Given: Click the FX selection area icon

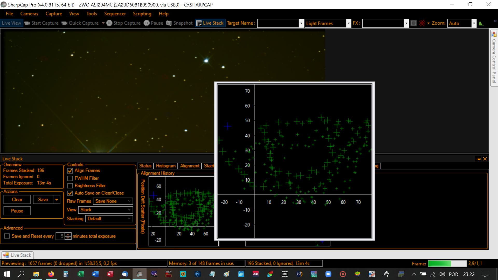Looking at the screenshot, I should pyautogui.click(x=414, y=23).
